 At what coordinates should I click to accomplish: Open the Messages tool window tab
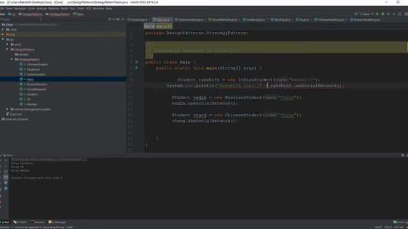click(57, 222)
